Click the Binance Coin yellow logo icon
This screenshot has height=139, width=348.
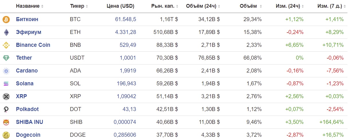point(6,45)
